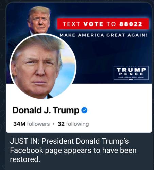View the 32 following list
Screen dimensions: 154x170
[73, 124]
